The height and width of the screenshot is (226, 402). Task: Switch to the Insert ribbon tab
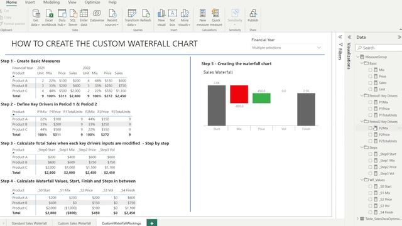point(30,3)
